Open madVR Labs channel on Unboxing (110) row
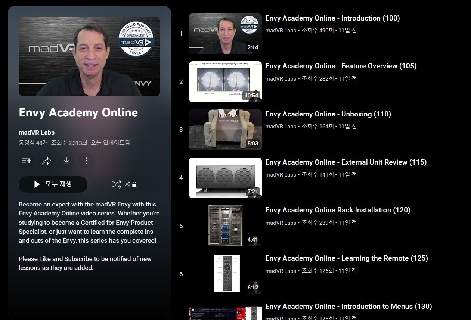The height and width of the screenshot is (320, 471). coord(281,127)
